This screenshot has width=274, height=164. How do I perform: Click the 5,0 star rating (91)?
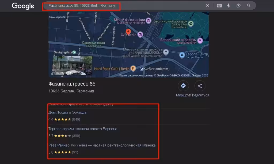pyautogui.click(x=63, y=152)
